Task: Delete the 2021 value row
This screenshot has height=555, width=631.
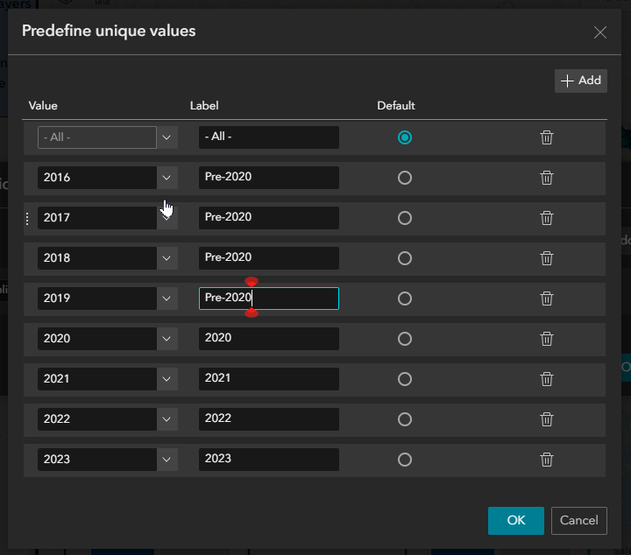Action: (547, 379)
